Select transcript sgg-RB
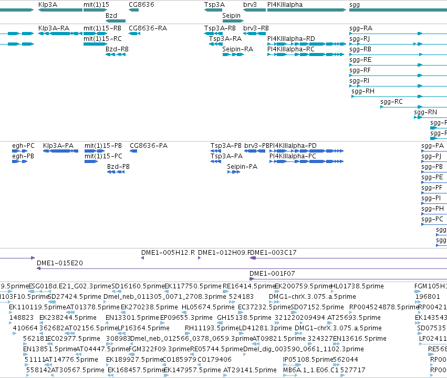Image resolution: width=447 pixels, height=378 pixels. point(398,55)
